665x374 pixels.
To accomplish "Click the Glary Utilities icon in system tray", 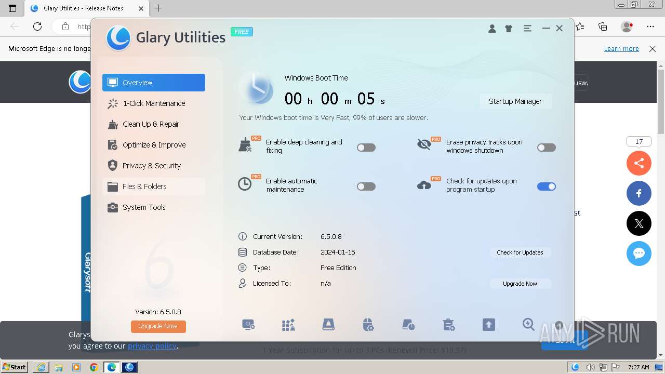I will [x=575, y=367].
